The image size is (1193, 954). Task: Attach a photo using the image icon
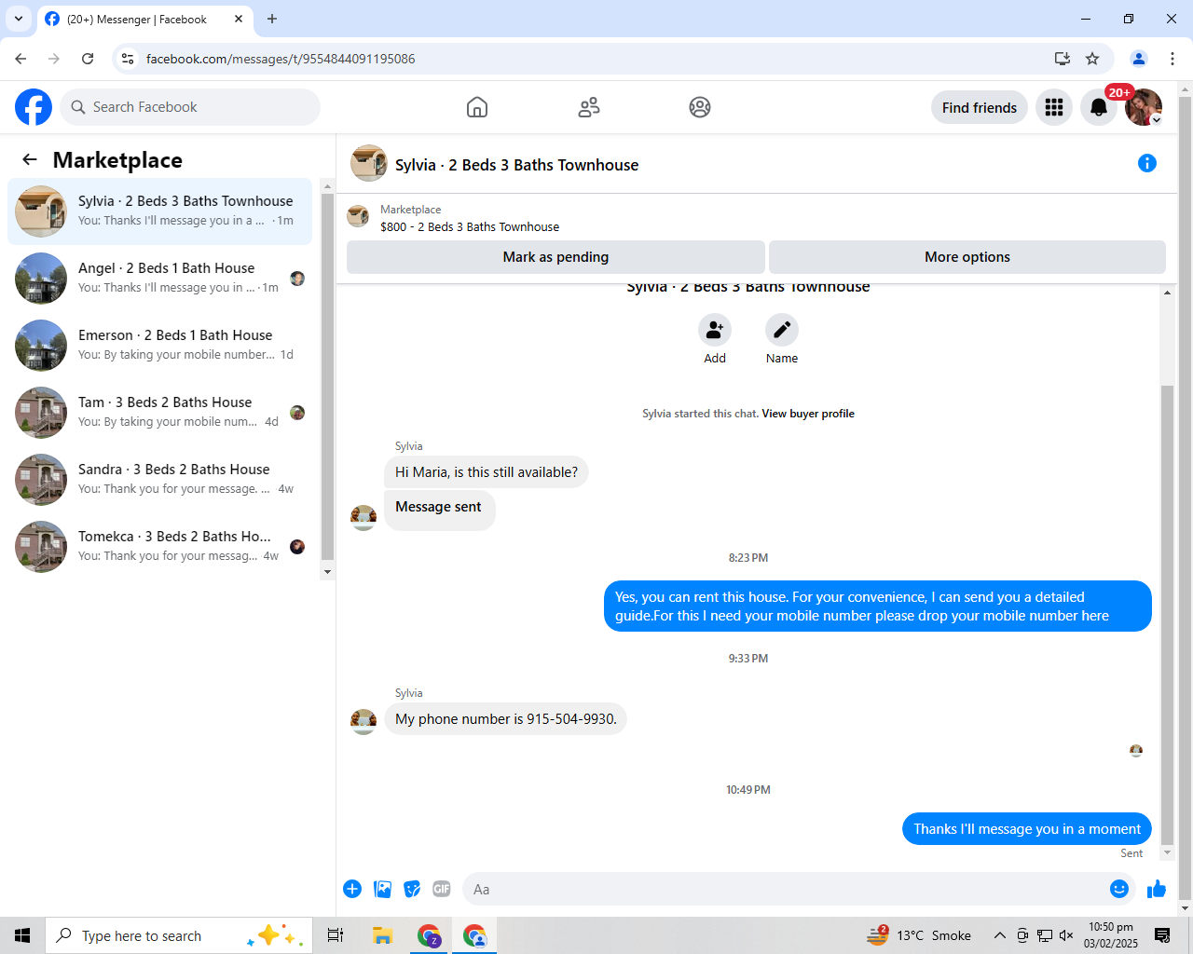coord(382,889)
